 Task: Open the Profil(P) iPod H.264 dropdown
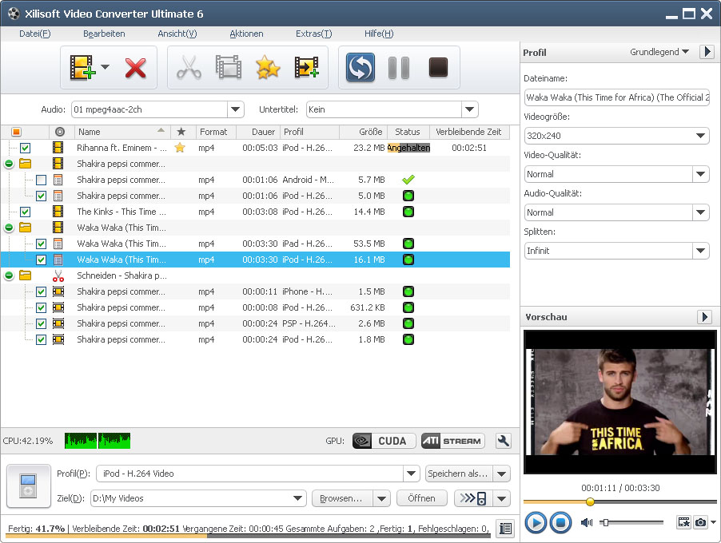point(411,474)
